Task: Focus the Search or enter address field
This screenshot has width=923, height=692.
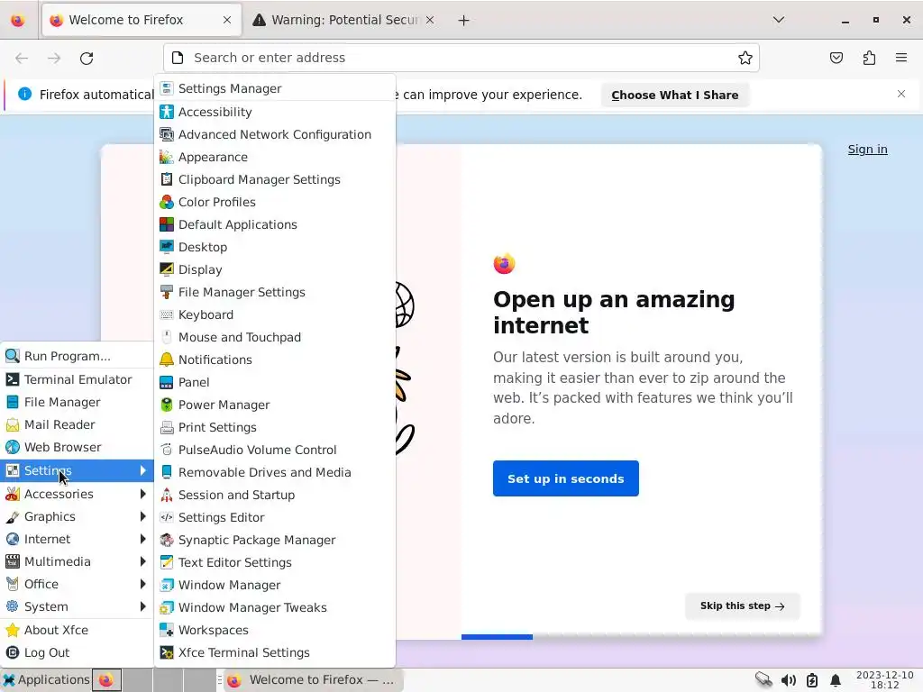Action: [x=461, y=58]
